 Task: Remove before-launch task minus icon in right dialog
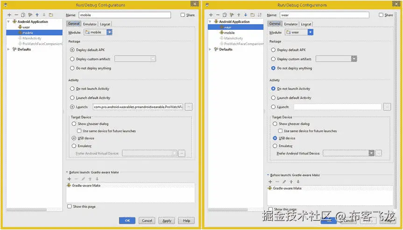click(x=277, y=182)
